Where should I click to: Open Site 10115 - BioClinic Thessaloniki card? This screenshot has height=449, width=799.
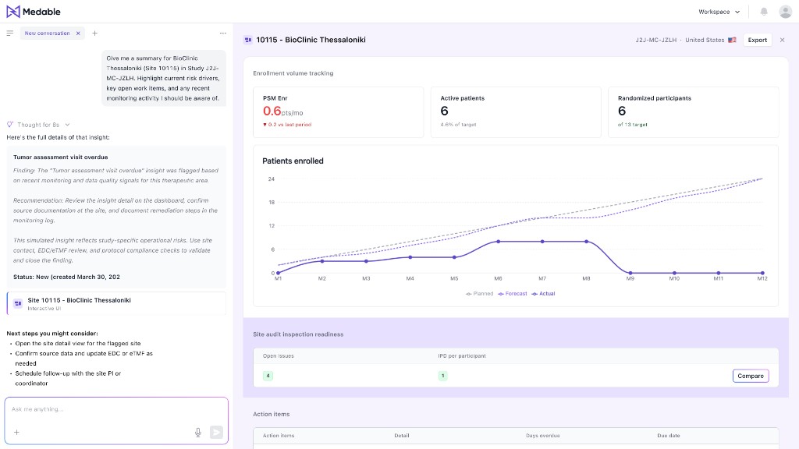(x=117, y=303)
